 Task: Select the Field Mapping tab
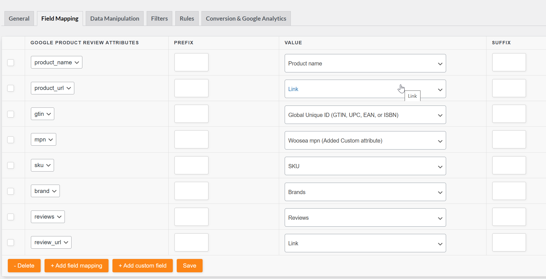point(60,19)
